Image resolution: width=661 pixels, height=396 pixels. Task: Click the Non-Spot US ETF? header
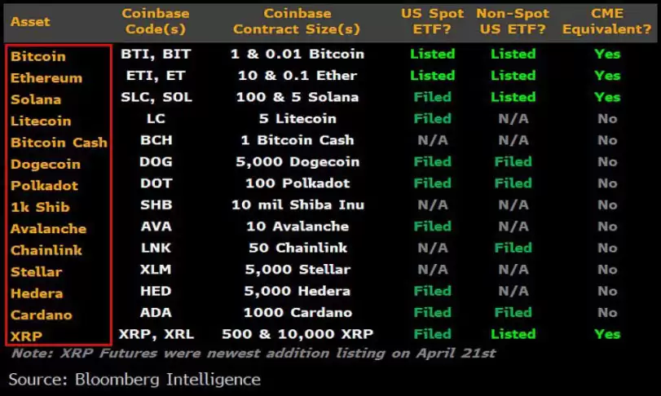tap(513, 21)
